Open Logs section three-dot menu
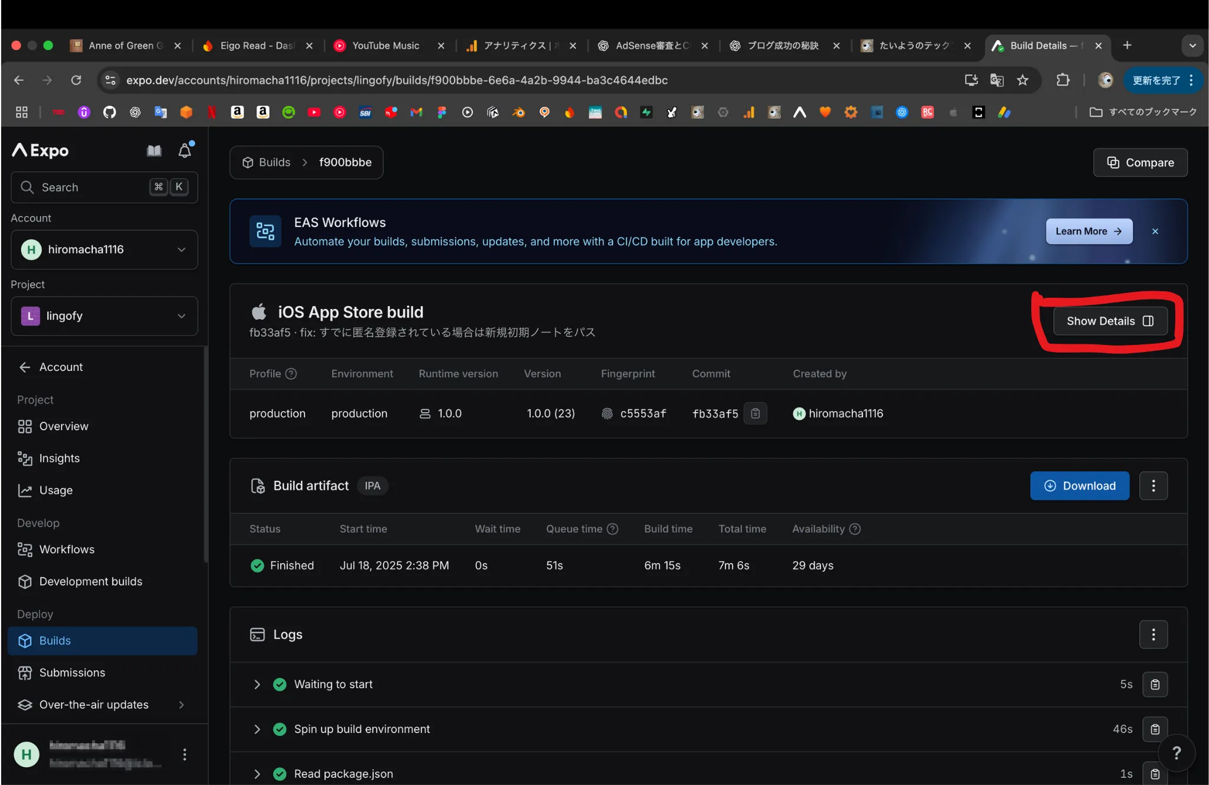 (1153, 634)
